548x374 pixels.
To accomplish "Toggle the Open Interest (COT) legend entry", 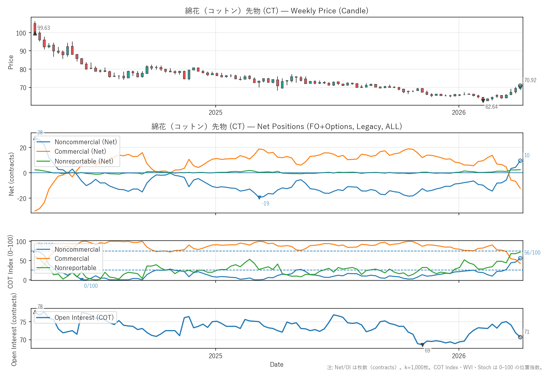I will 84,318.
